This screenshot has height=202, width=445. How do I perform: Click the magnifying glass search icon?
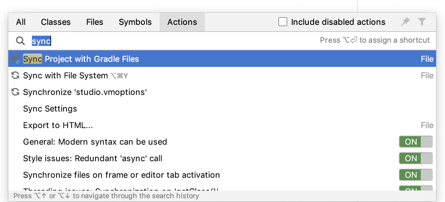[x=20, y=41]
